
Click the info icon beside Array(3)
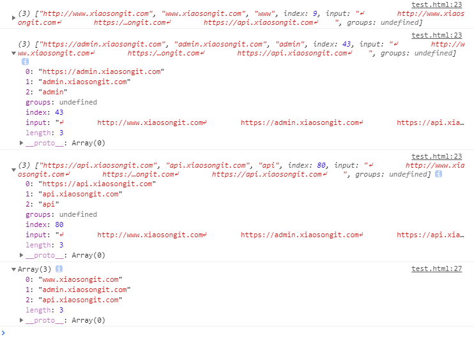coord(58,269)
